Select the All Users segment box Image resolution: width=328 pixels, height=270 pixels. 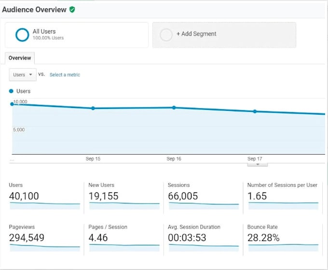pyautogui.click(x=77, y=35)
